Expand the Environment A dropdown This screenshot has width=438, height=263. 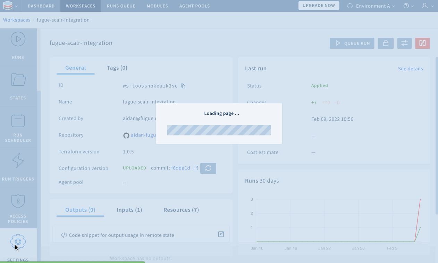(371, 6)
